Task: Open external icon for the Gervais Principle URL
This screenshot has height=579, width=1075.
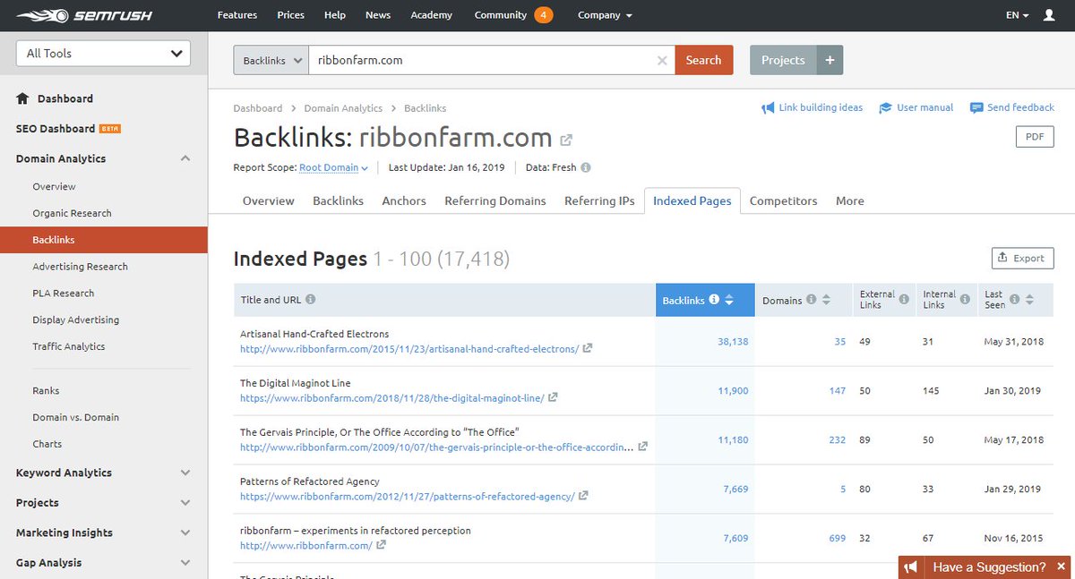Action: click(642, 447)
